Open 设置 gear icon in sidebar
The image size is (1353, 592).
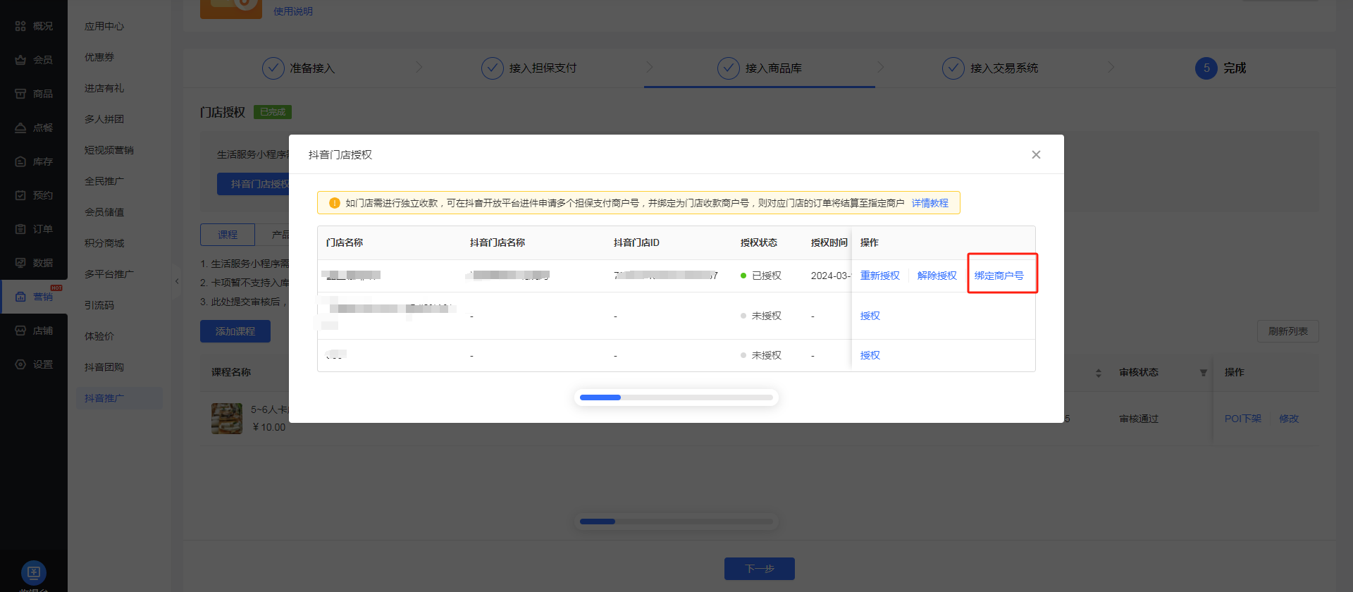(20, 364)
